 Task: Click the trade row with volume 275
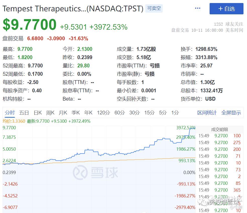click(x=219, y=143)
